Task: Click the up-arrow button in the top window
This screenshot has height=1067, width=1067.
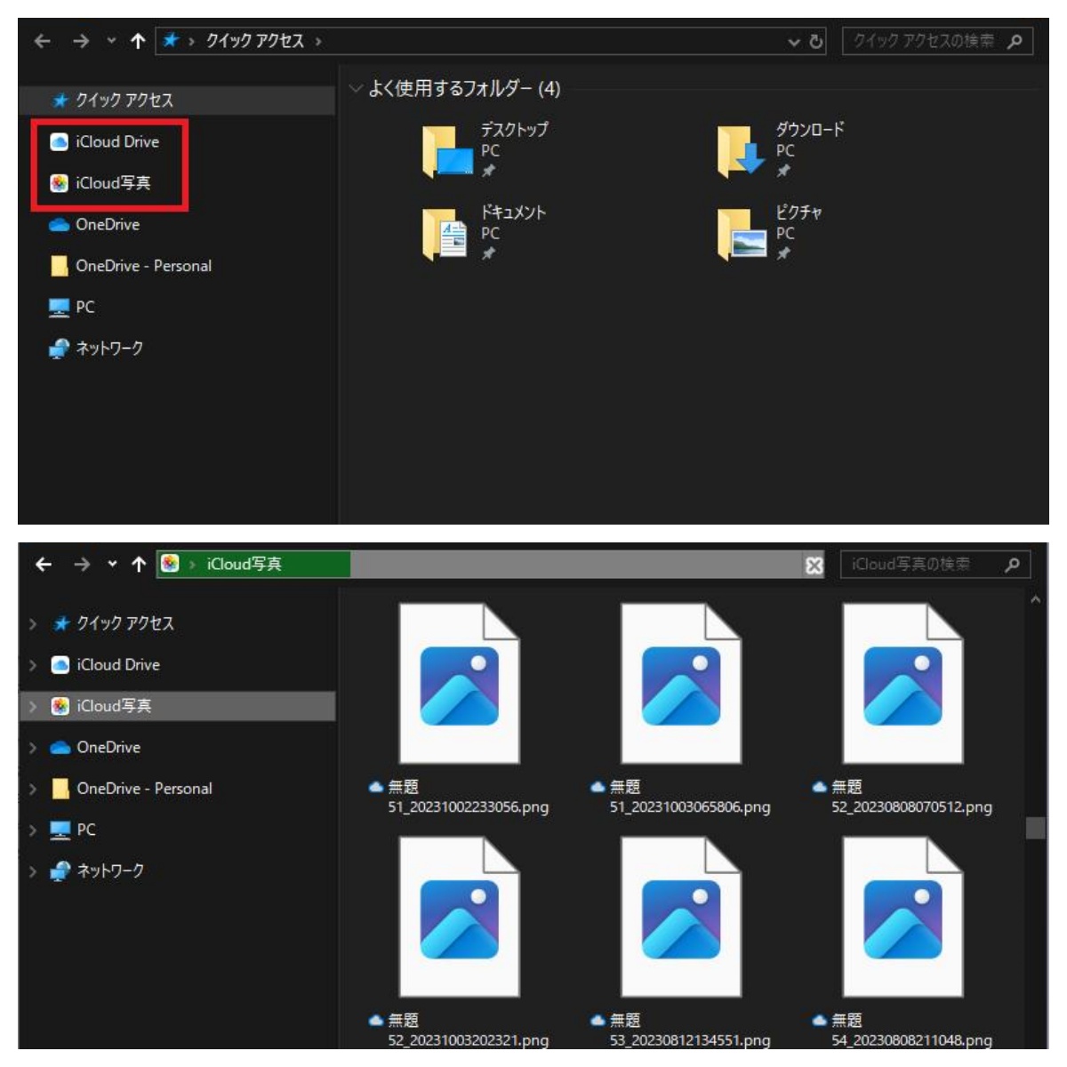Action: click(138, 41)
